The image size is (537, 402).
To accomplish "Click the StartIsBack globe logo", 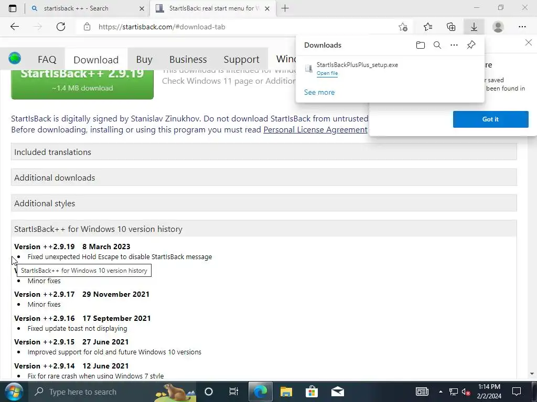I will tap(15, 58).
